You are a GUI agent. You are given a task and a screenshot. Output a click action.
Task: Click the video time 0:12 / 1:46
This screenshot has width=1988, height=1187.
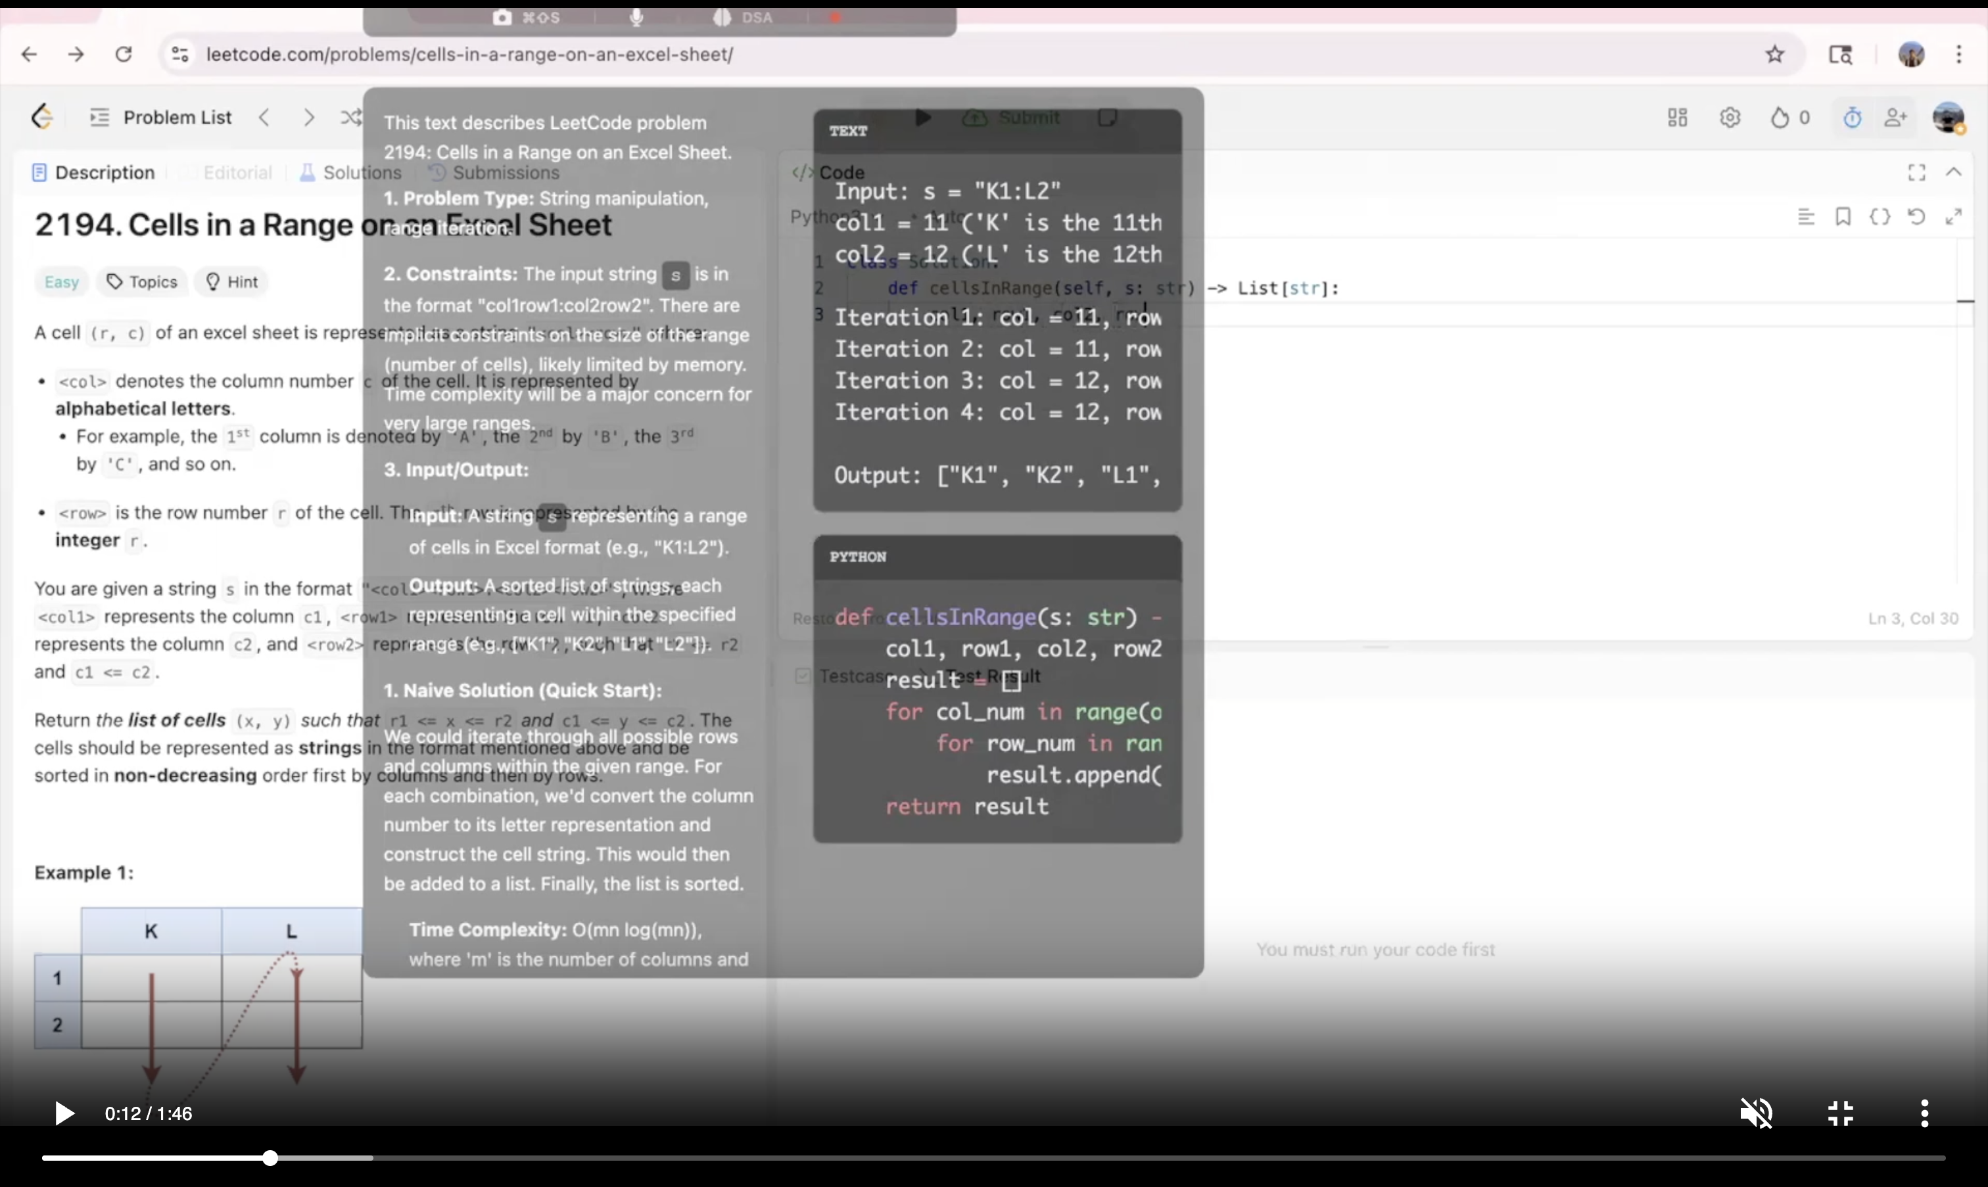pyautogui.click(x=148, y=1113)
